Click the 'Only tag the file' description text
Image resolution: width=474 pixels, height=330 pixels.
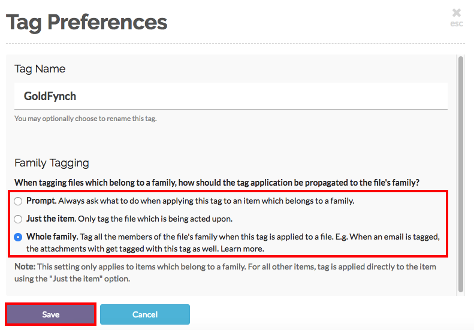156,219
